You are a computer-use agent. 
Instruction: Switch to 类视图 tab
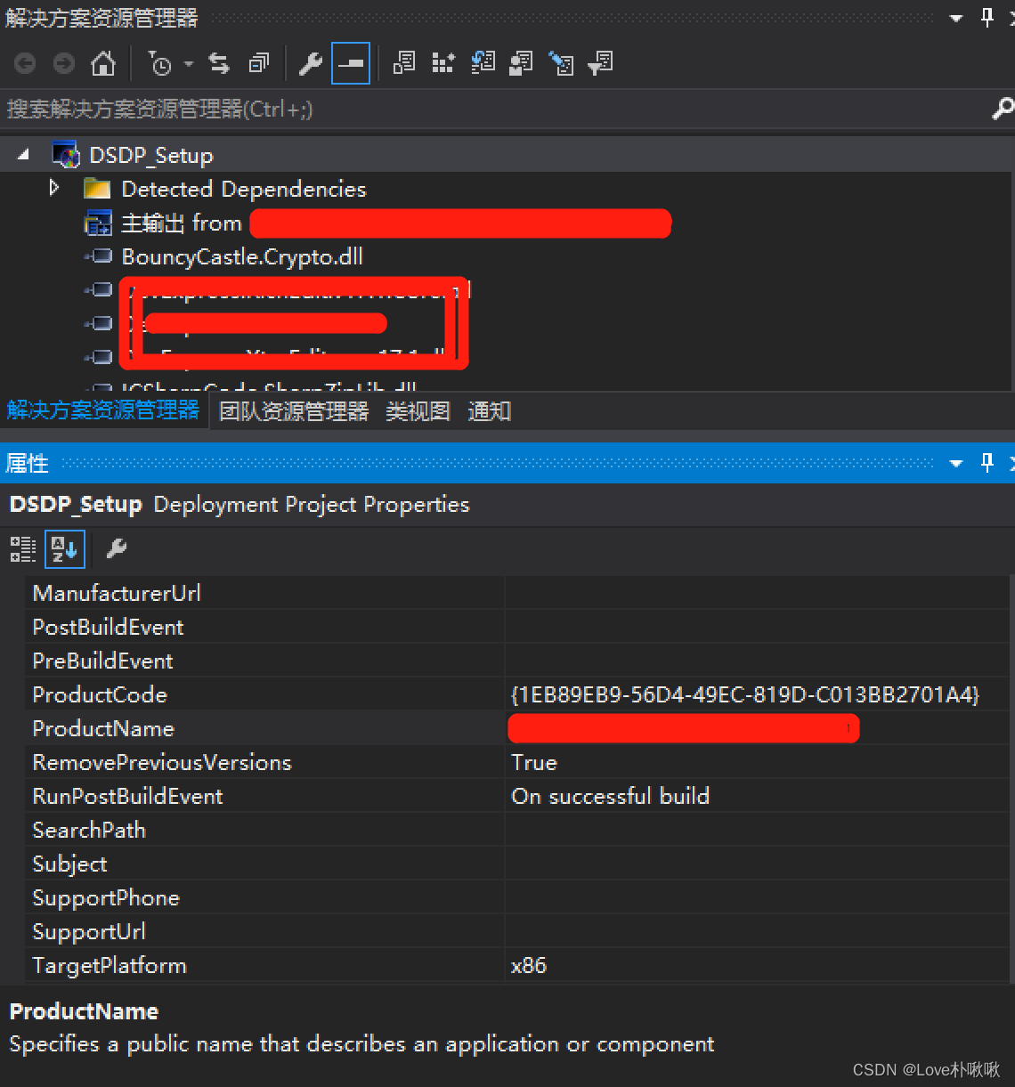click(418, 411)
